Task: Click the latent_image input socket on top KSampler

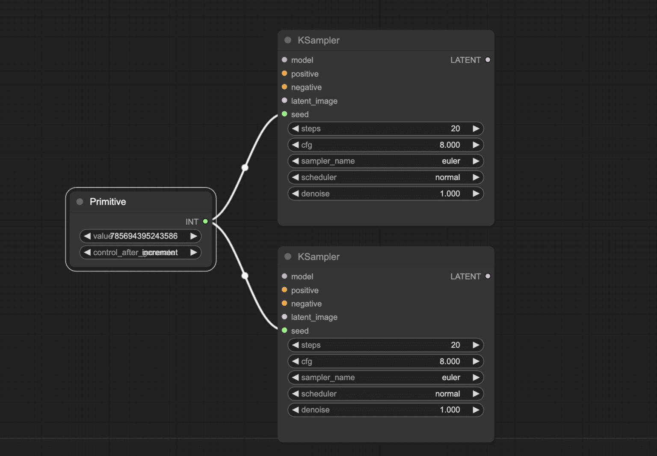Action: [x=284, y=101]
